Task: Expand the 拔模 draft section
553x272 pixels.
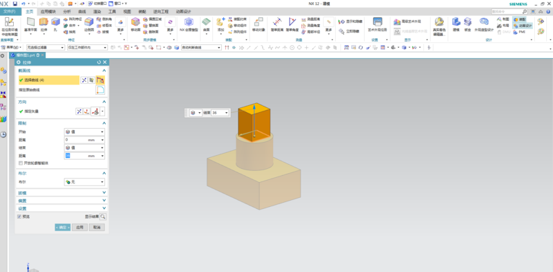Action: pyautogui.click(x=62, y=193)
